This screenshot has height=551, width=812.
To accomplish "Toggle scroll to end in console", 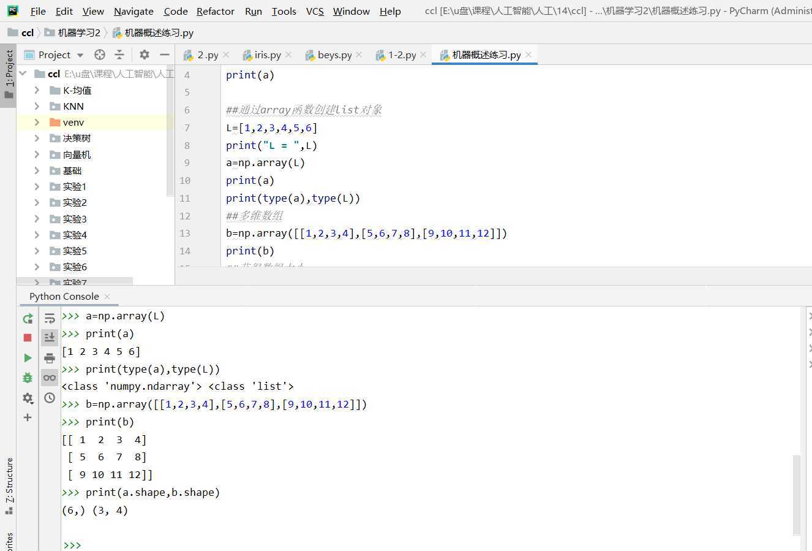I will coord(50,338).
